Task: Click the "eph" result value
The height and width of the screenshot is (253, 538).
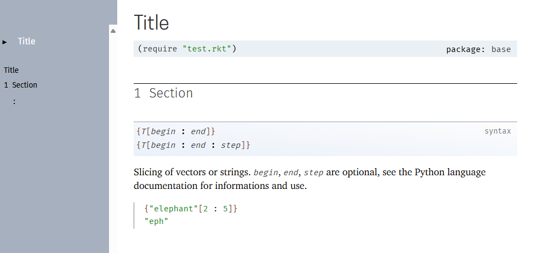Action: [x=156, y=221]
